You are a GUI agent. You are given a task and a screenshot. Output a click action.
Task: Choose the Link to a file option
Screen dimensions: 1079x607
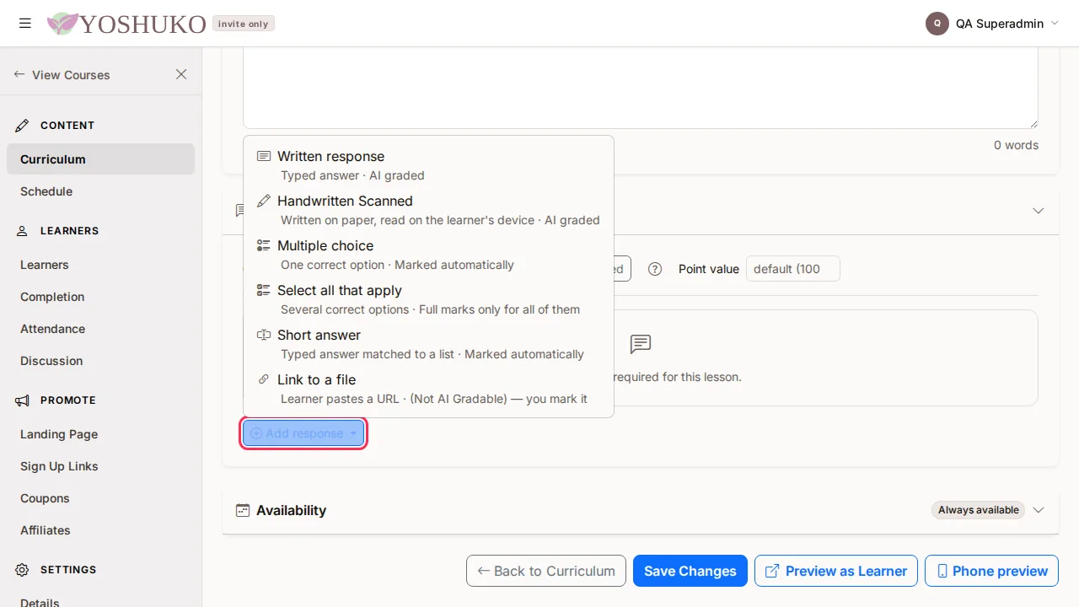[428, 389]
